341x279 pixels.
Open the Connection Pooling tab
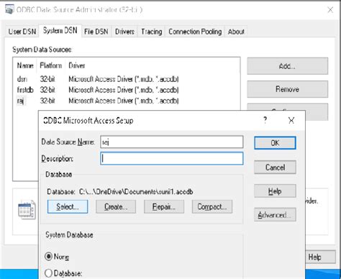tap(195, 32)
